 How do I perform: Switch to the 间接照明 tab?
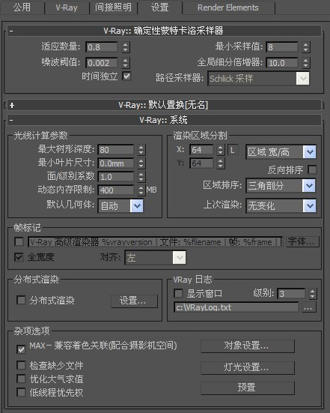coord(113,7)
